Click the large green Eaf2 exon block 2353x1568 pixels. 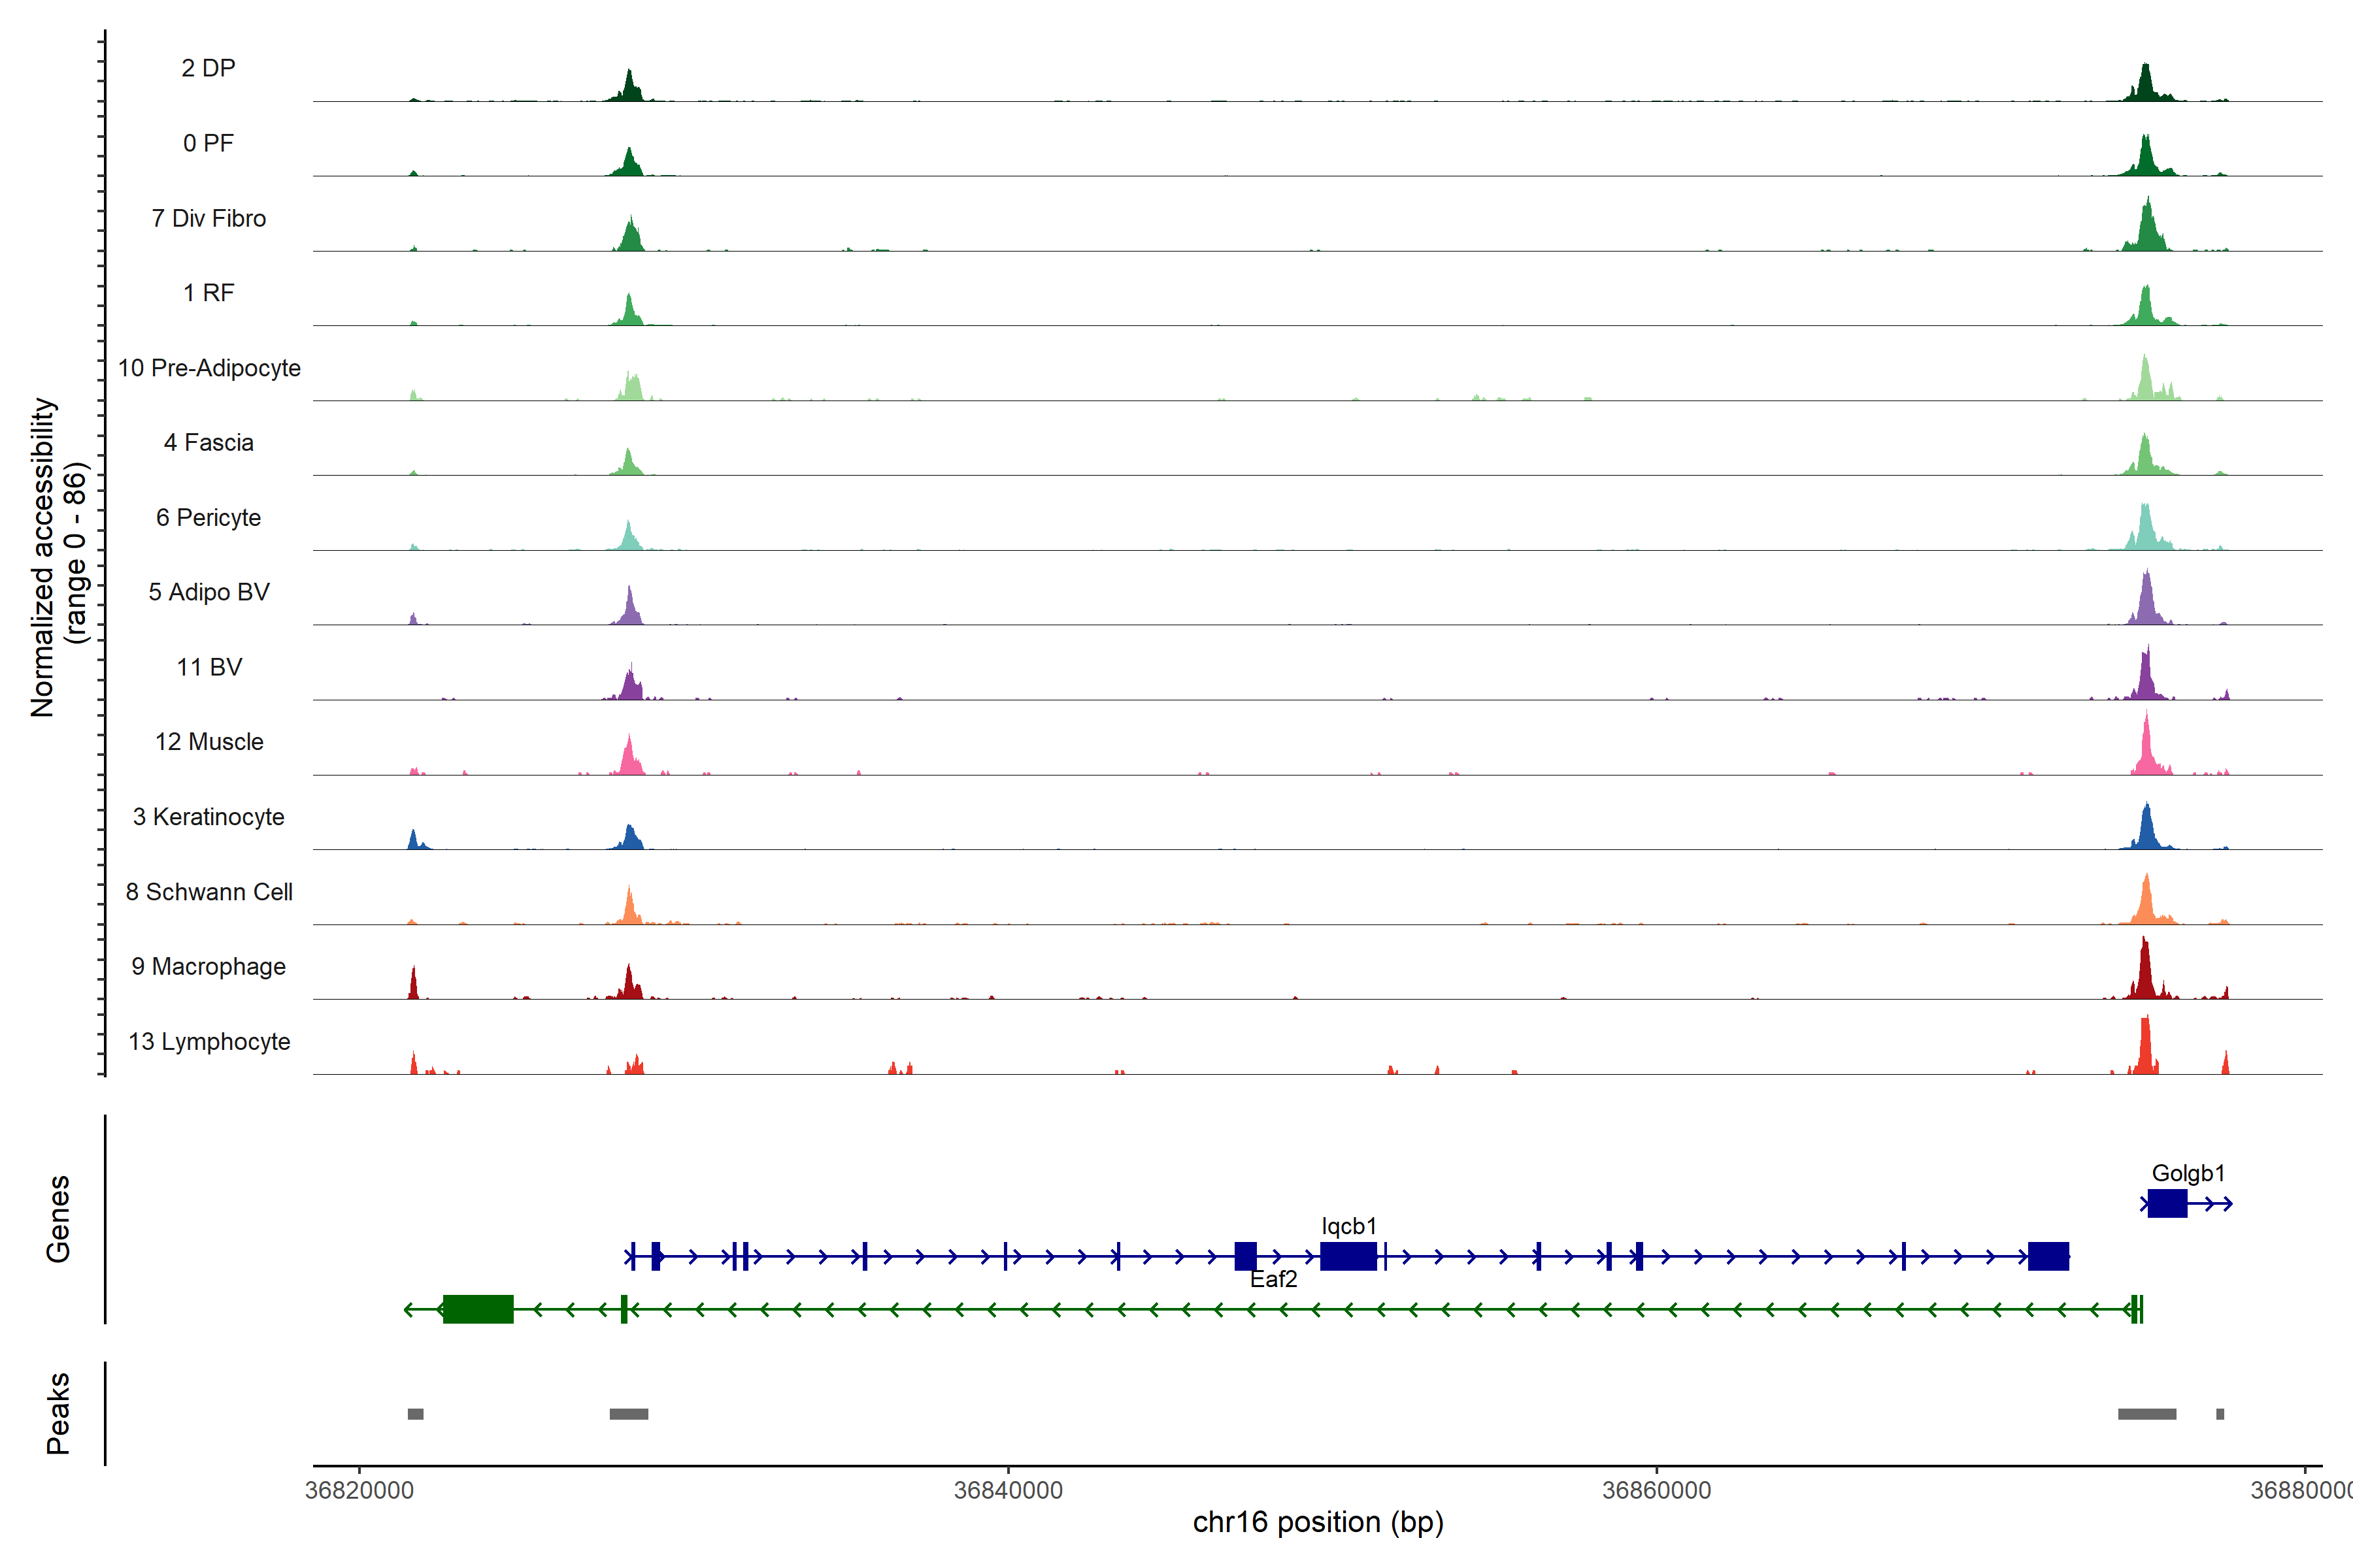coord(478,1309)
